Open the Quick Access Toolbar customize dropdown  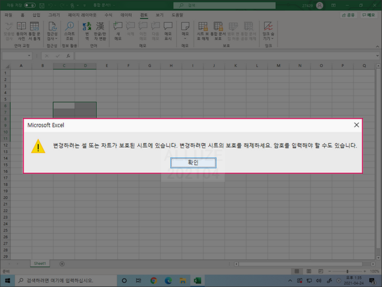click(x=85, y=5)
